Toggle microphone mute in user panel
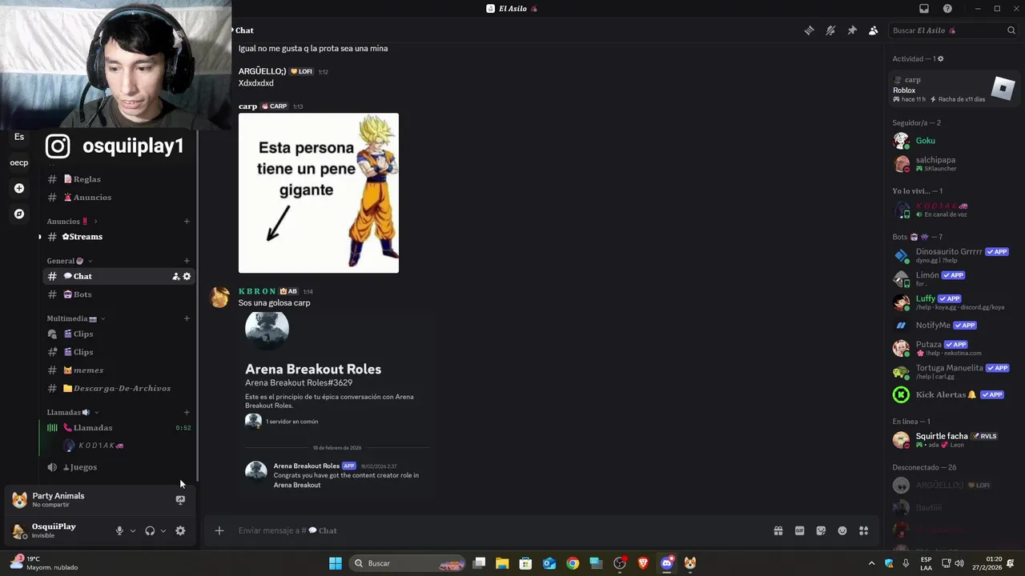This screenshot has height=576, width=1025. tap(119, 530)
